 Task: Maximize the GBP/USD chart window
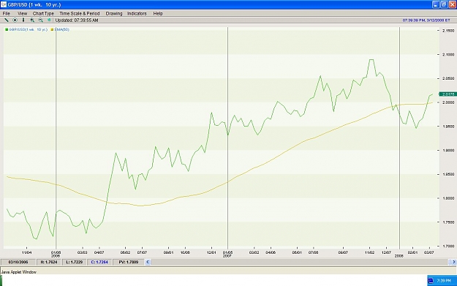click(x=444, y=4)
